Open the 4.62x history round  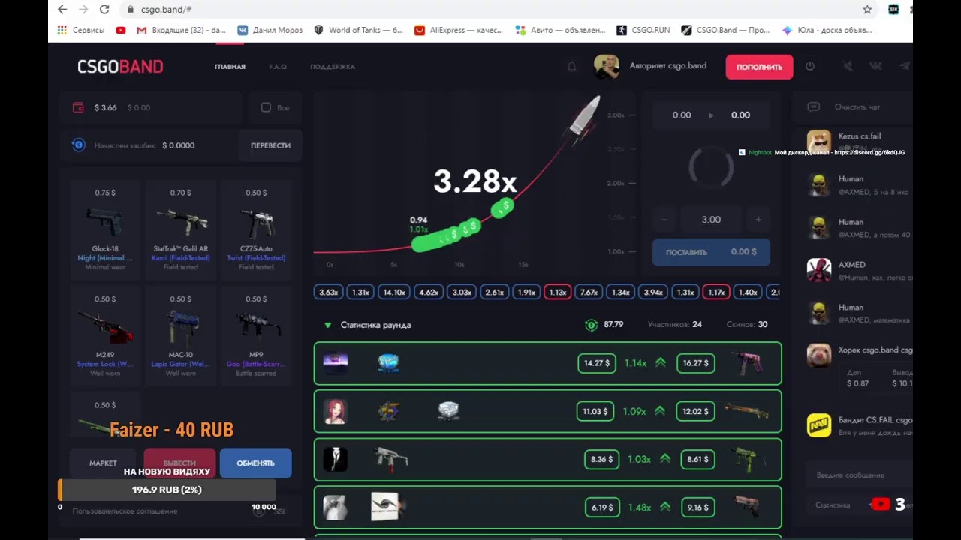429,292
